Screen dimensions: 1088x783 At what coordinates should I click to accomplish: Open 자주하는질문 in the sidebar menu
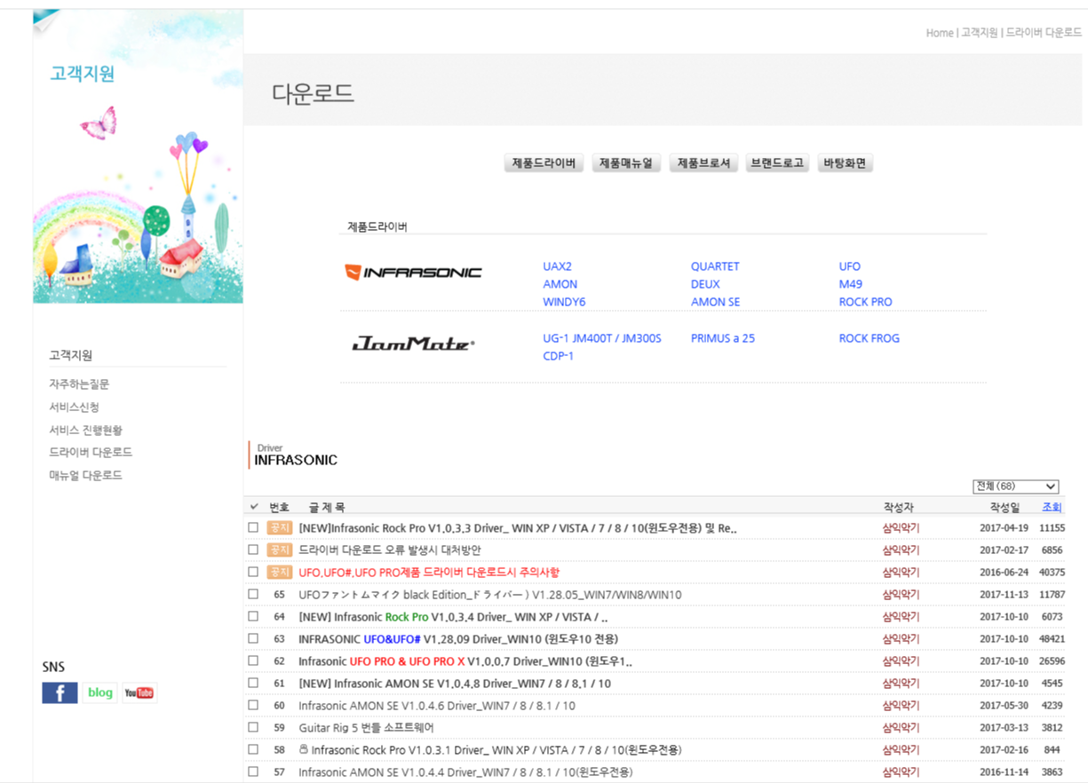tap(79, 384)
